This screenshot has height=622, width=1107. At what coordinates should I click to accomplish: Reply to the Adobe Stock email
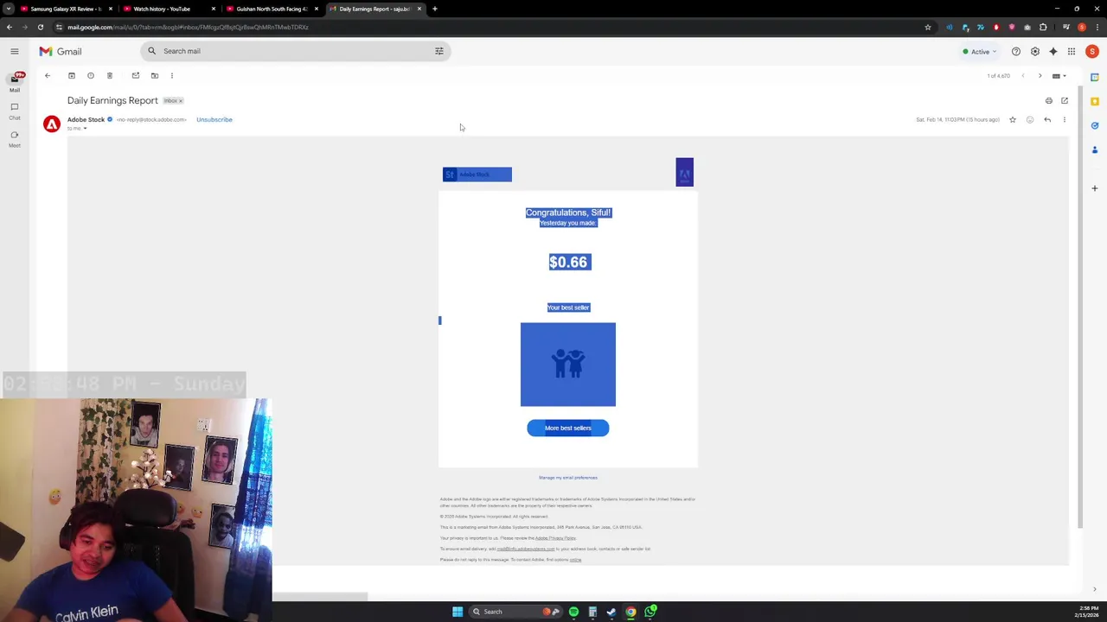[x=1047, y=120]
